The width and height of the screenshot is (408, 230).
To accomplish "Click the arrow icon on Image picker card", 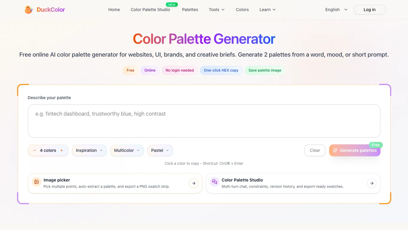I will click(x=194, y=183).
